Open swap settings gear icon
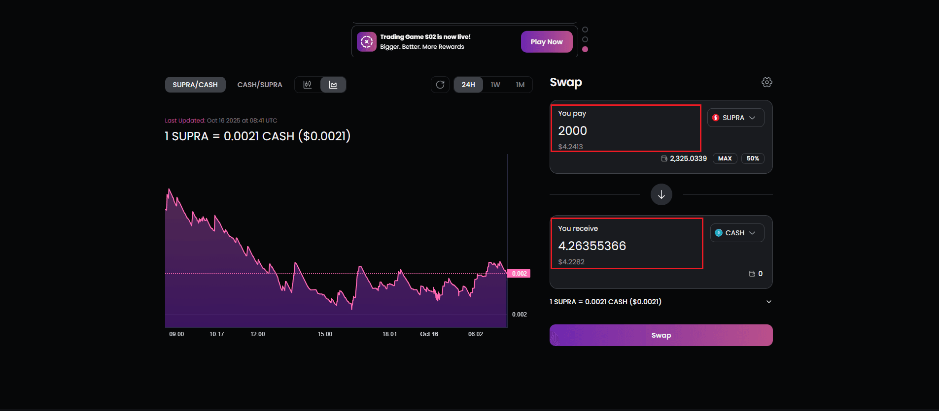 766,82
